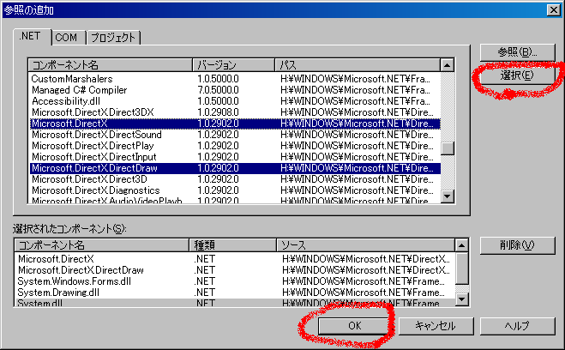
Task: Sort upper list by バージョン column
Action: (233, 65)
